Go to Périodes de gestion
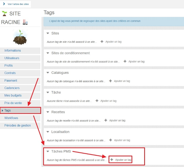This screenshot has width=184, height=167. [17, 126]
